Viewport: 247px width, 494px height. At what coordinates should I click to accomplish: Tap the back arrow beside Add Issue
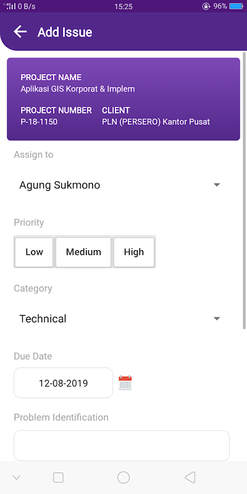20,32
